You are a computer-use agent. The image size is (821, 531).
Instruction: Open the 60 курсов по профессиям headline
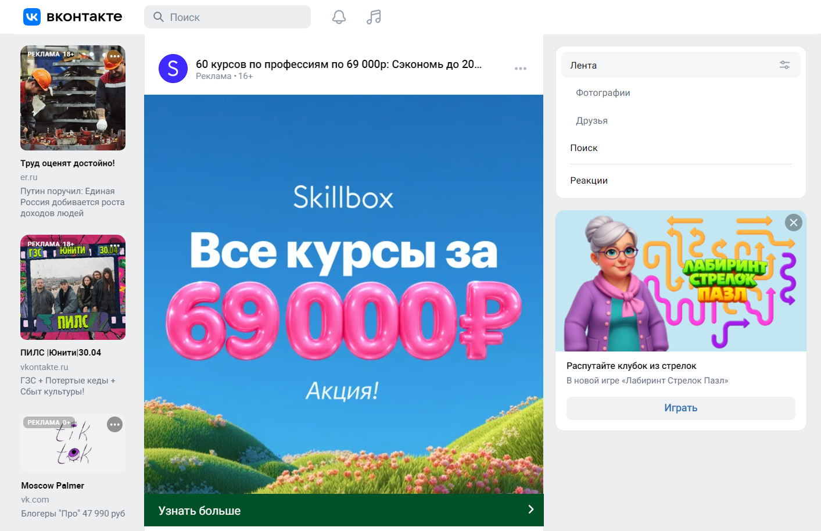[339, 64]
